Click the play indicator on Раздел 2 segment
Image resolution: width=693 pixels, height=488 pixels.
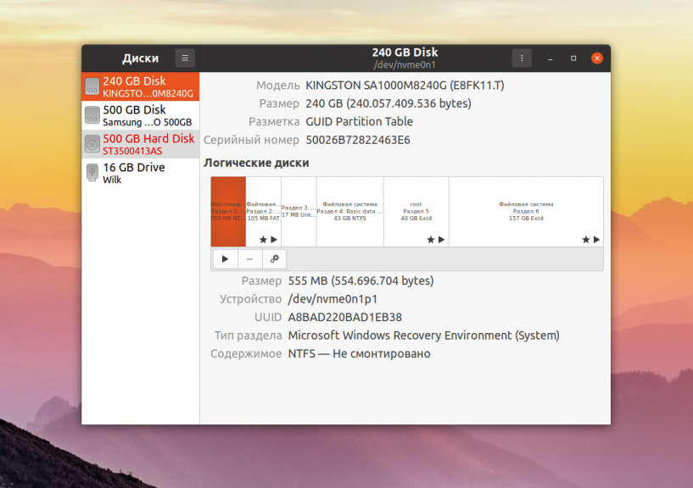point(272,240)
